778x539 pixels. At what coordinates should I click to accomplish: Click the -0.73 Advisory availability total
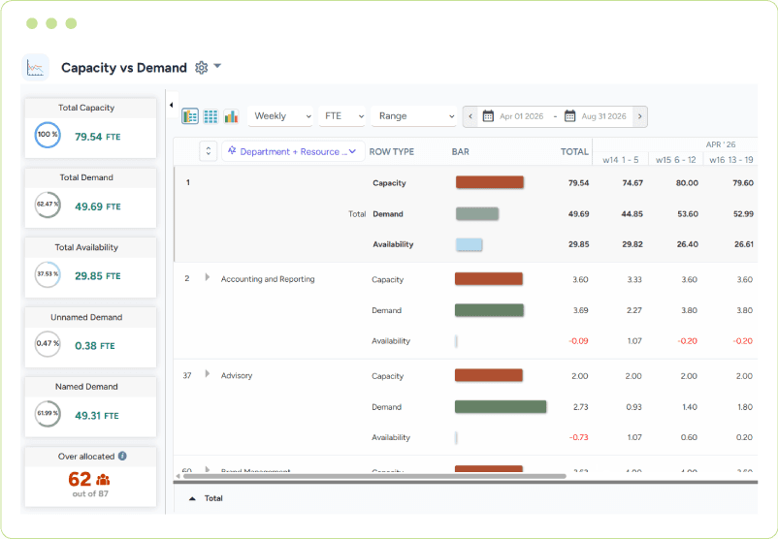click(x=578, y=437)
